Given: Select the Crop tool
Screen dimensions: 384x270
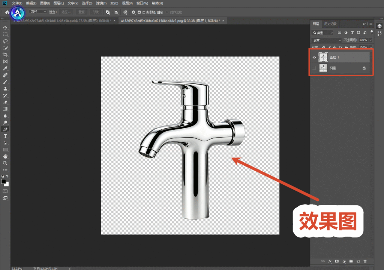Looking at the screenshot, I should click(5, 55).
